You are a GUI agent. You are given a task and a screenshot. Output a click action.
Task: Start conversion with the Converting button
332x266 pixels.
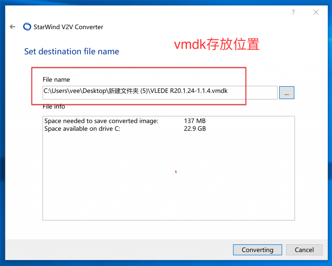tap(257, 250)
